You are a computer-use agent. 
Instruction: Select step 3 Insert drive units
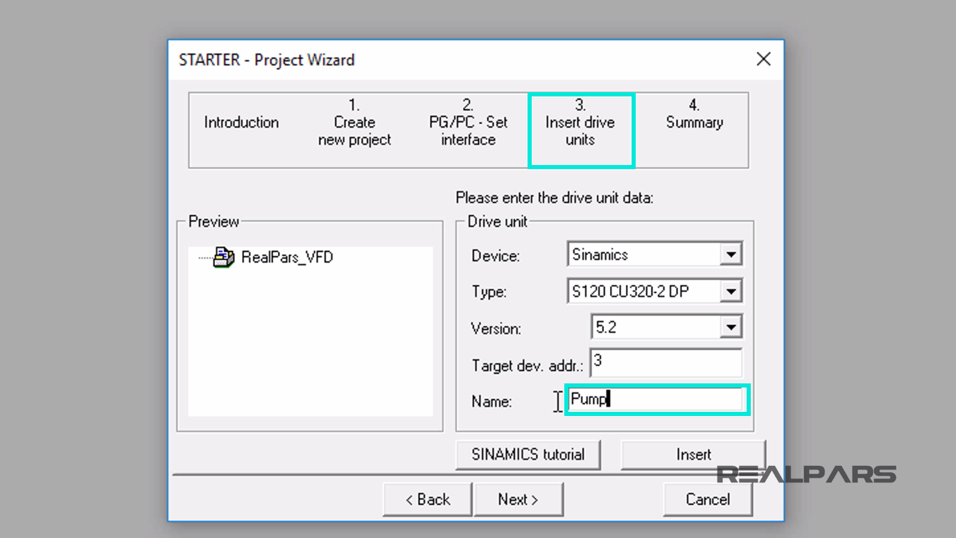[580, 123]
